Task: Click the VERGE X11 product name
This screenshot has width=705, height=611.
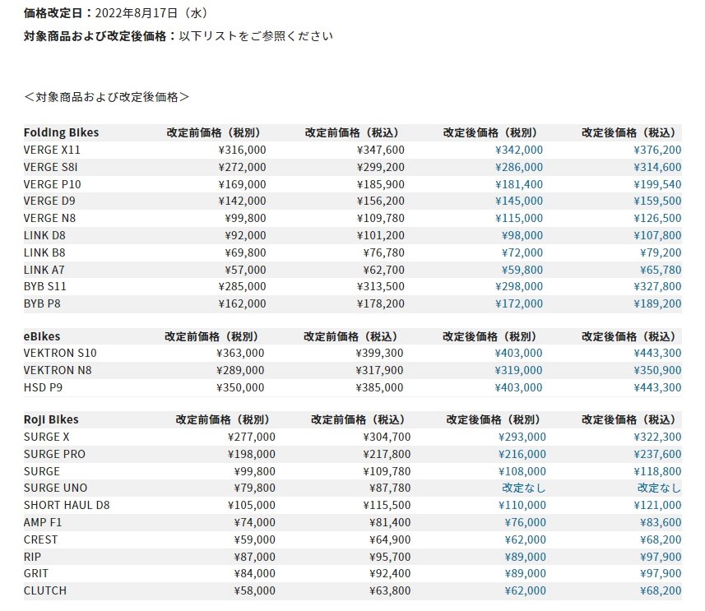Action: point(52,150)
